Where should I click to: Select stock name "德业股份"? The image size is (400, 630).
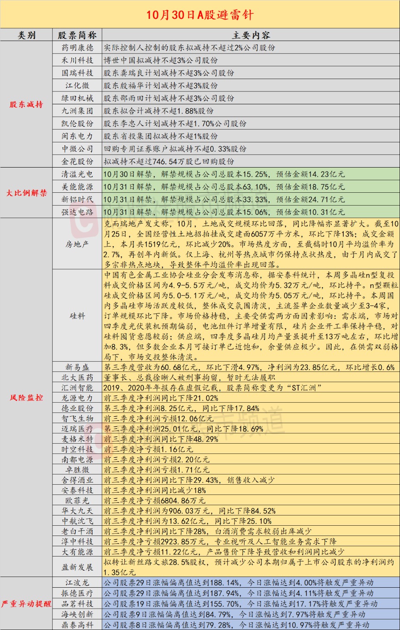(x=77, y=408)
